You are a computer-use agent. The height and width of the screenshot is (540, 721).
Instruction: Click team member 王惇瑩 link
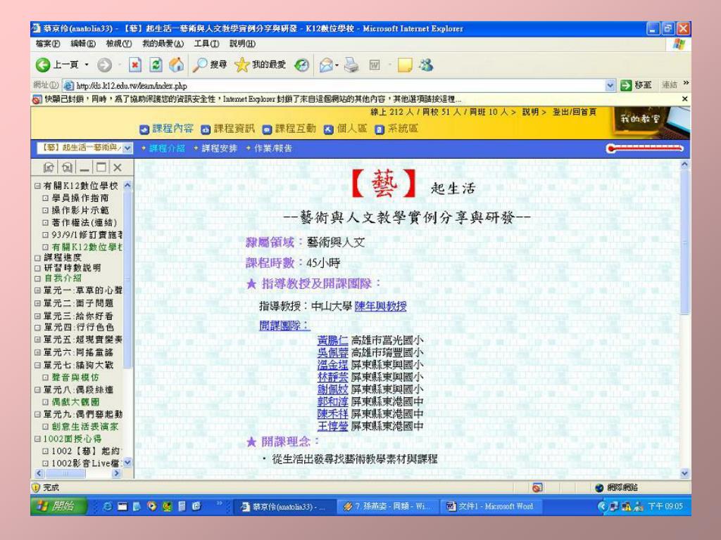click(332, 426)
